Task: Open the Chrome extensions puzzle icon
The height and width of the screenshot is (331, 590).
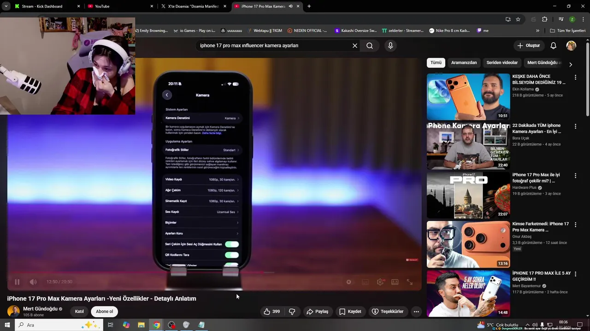Action: pos(544,19)
